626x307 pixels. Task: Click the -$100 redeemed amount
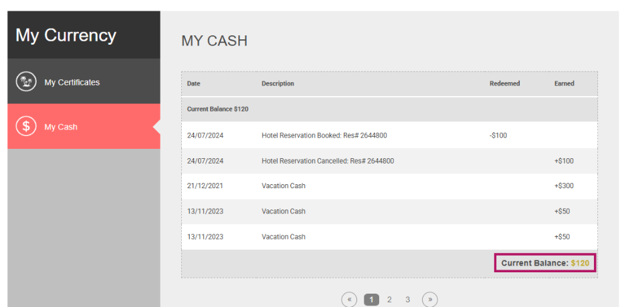498,135
